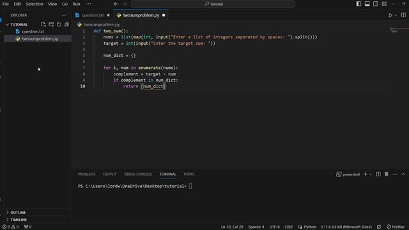Click the errors and warnings status item
409x230 pixels.
click(10, 227)
